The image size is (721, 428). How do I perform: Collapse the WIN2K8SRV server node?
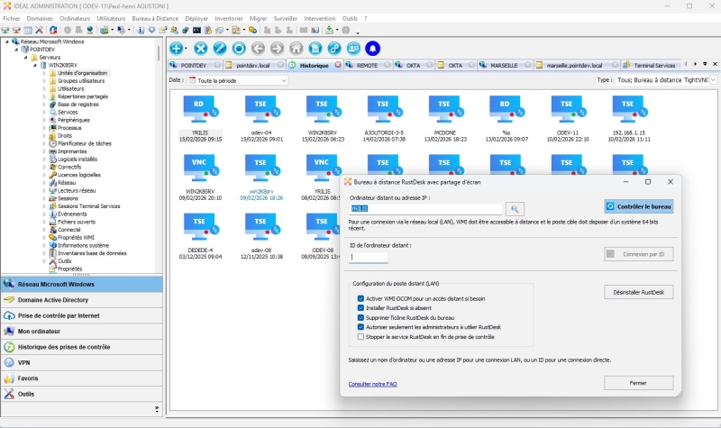pyautogui.click(x=35, y=65)
